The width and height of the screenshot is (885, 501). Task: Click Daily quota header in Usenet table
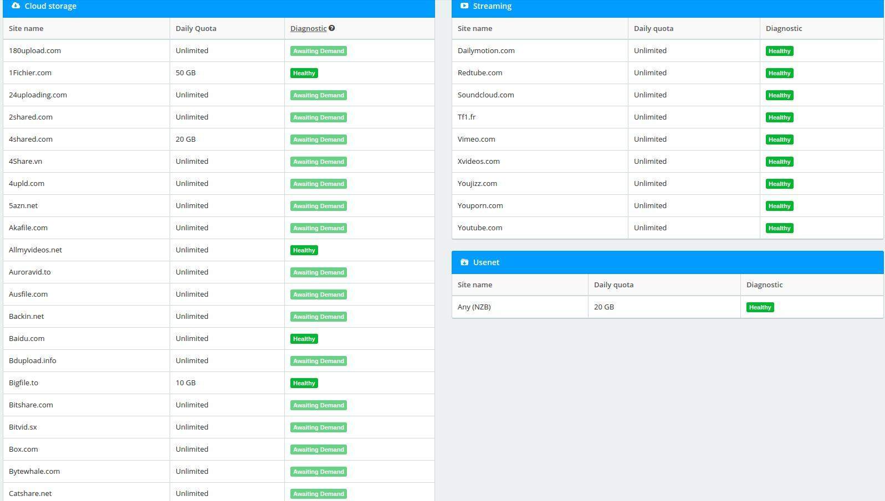613,285
